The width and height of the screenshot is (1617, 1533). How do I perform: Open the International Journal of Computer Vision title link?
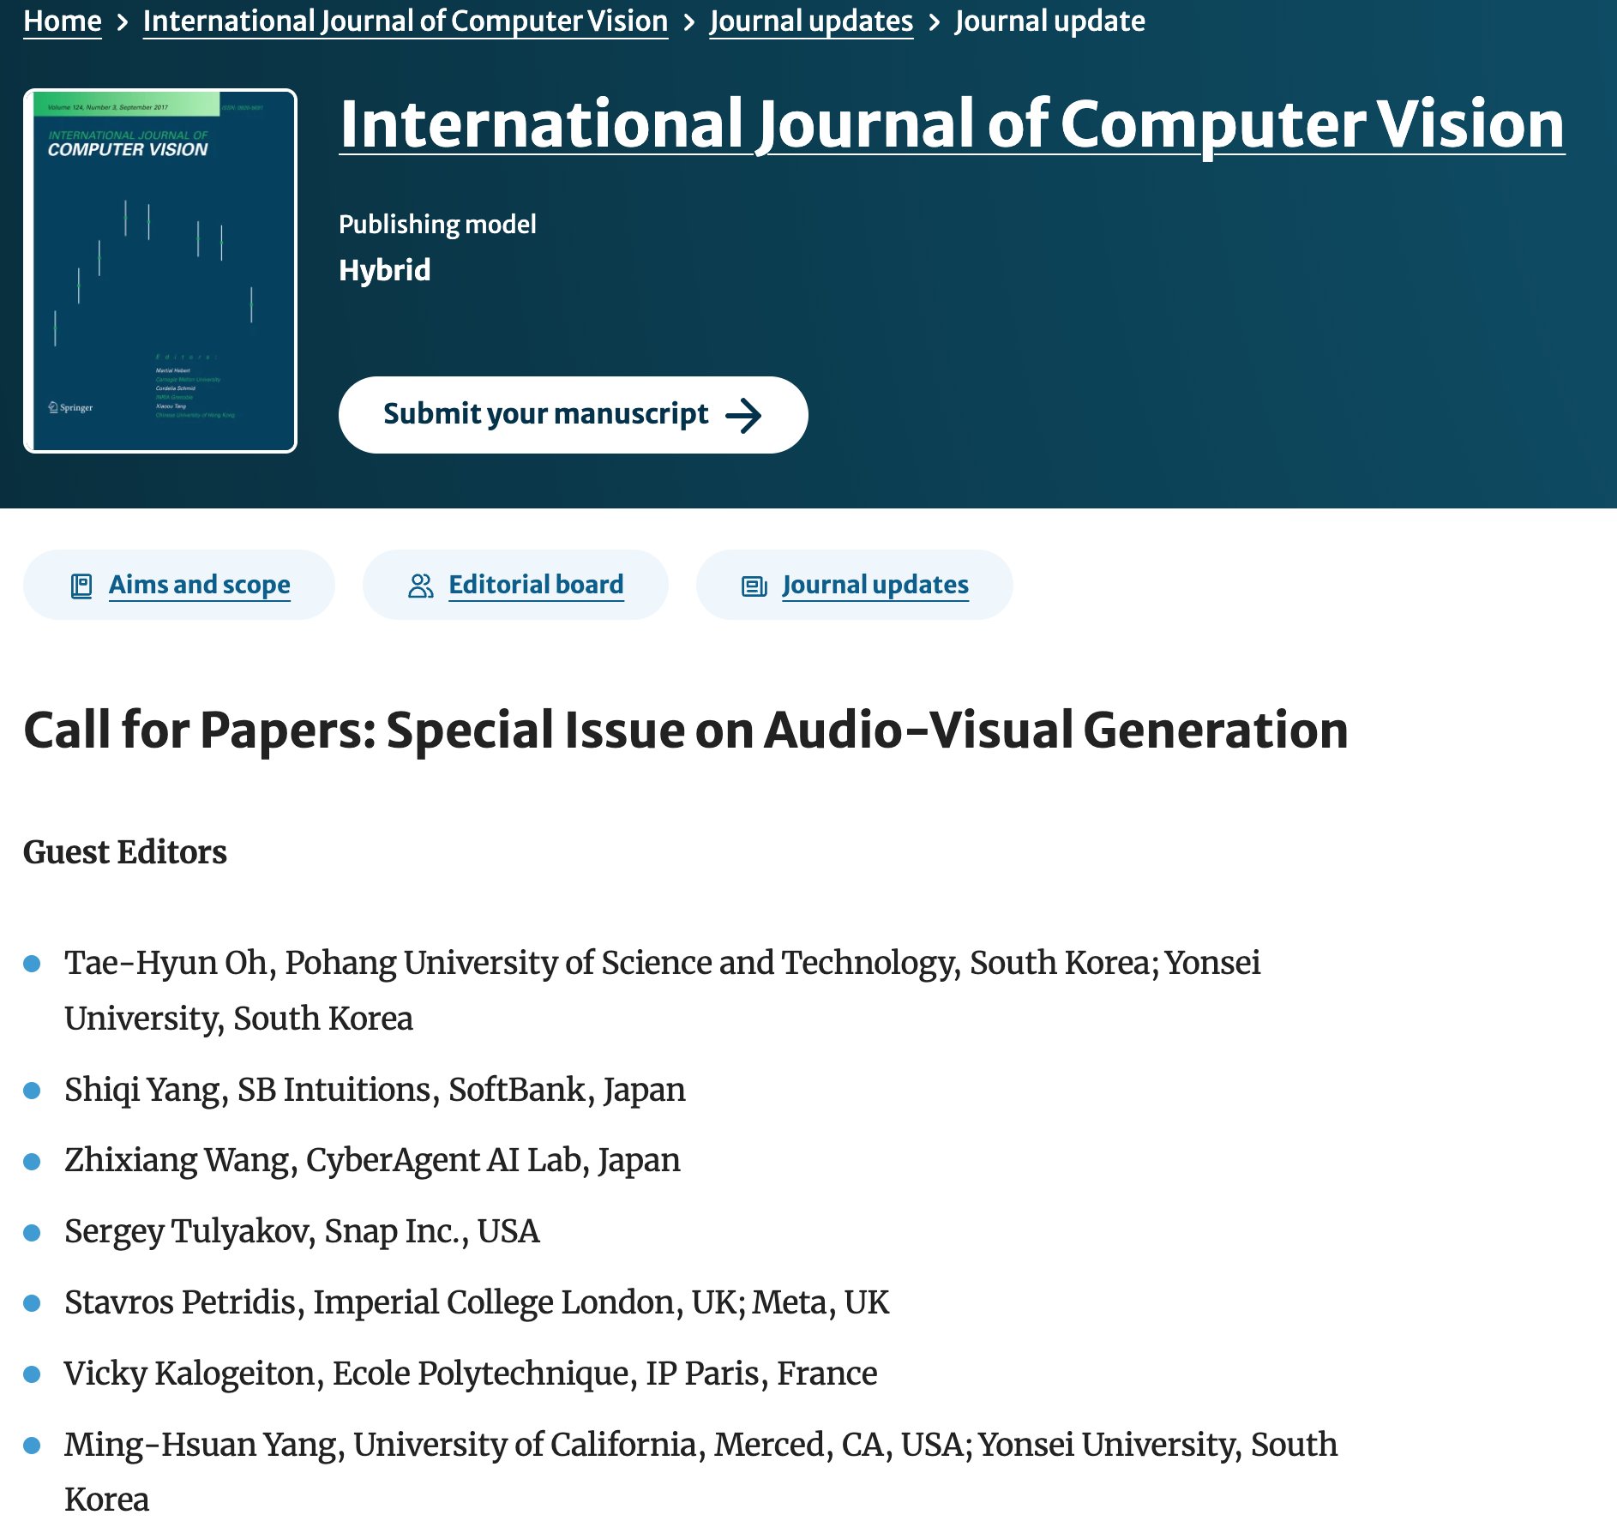coord(952,124)
